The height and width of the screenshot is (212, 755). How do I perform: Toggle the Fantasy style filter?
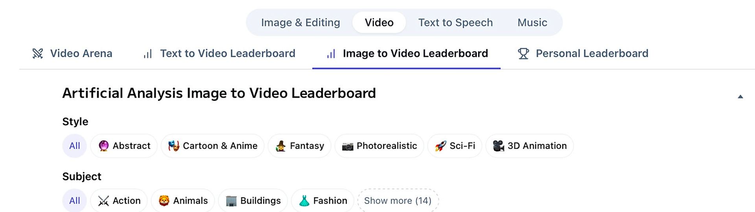tap(300, 146)
